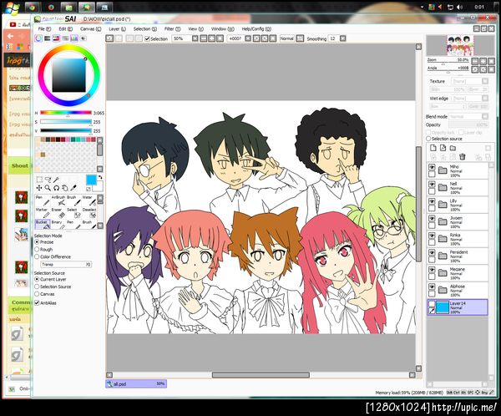
Task: Select Precise selection mode
Action: click(37, 242)
